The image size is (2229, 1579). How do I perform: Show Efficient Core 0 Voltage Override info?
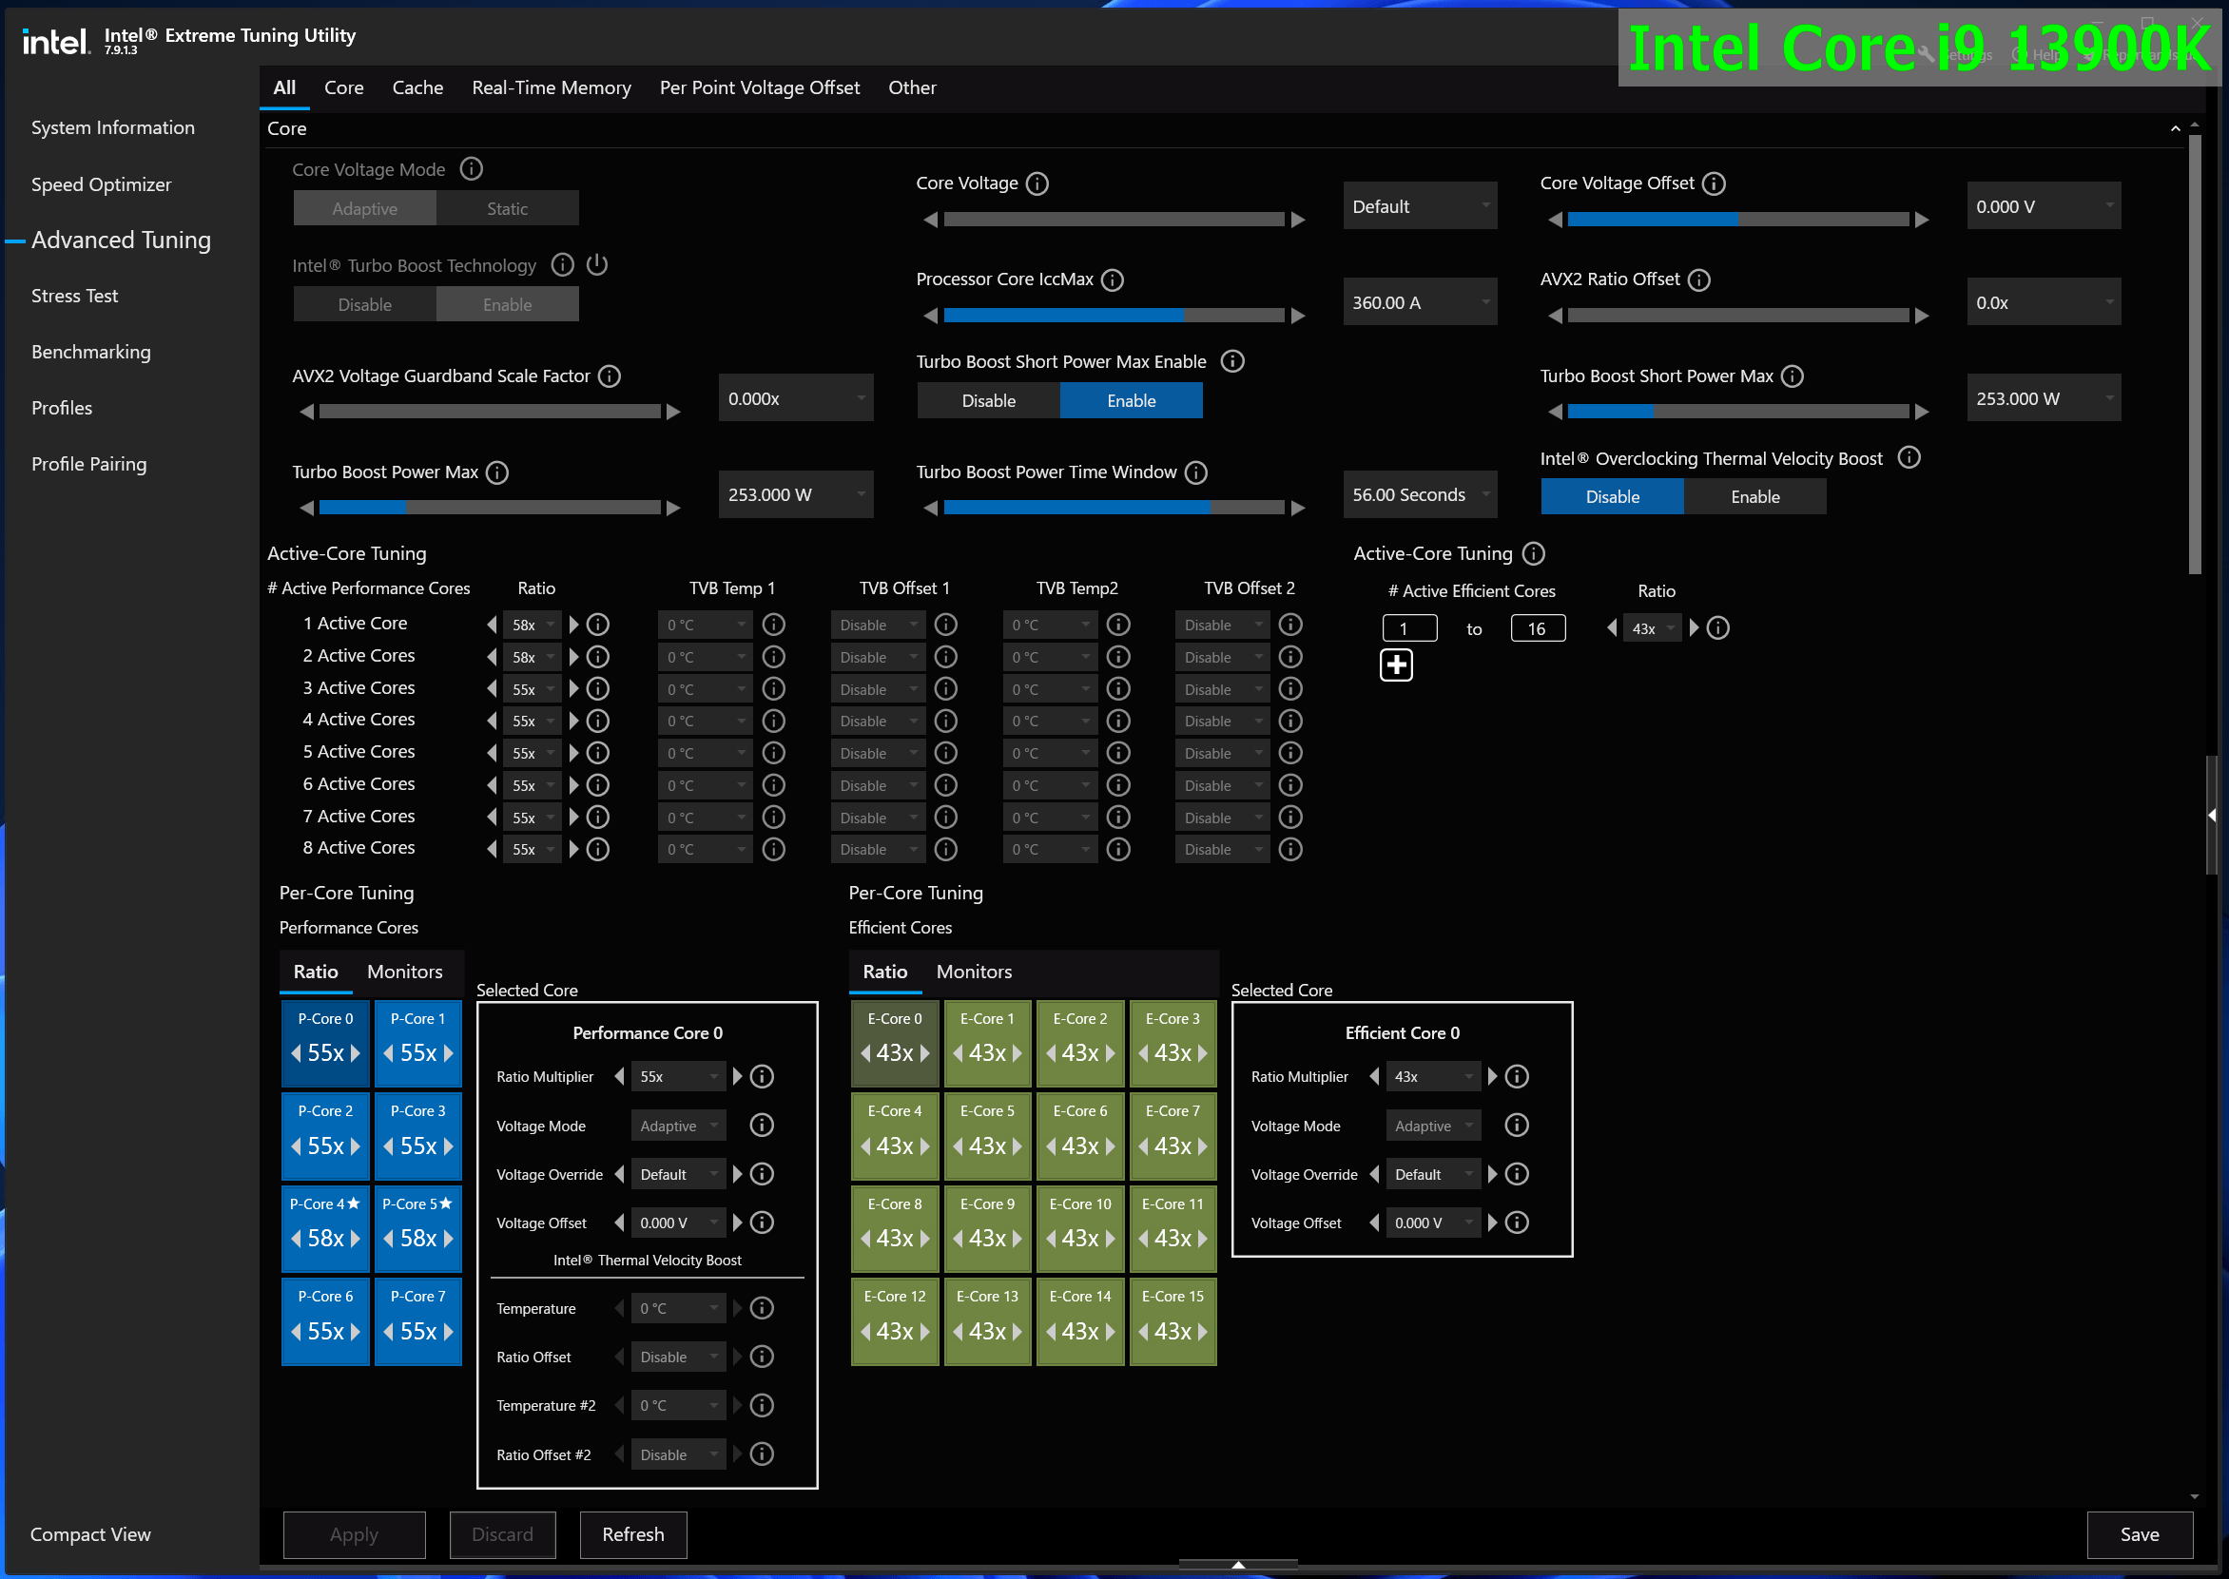point(1517,1175)
